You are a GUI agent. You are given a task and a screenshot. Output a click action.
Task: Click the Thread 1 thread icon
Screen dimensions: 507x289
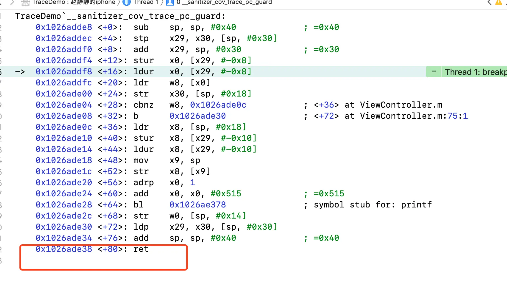coord(127,2)
